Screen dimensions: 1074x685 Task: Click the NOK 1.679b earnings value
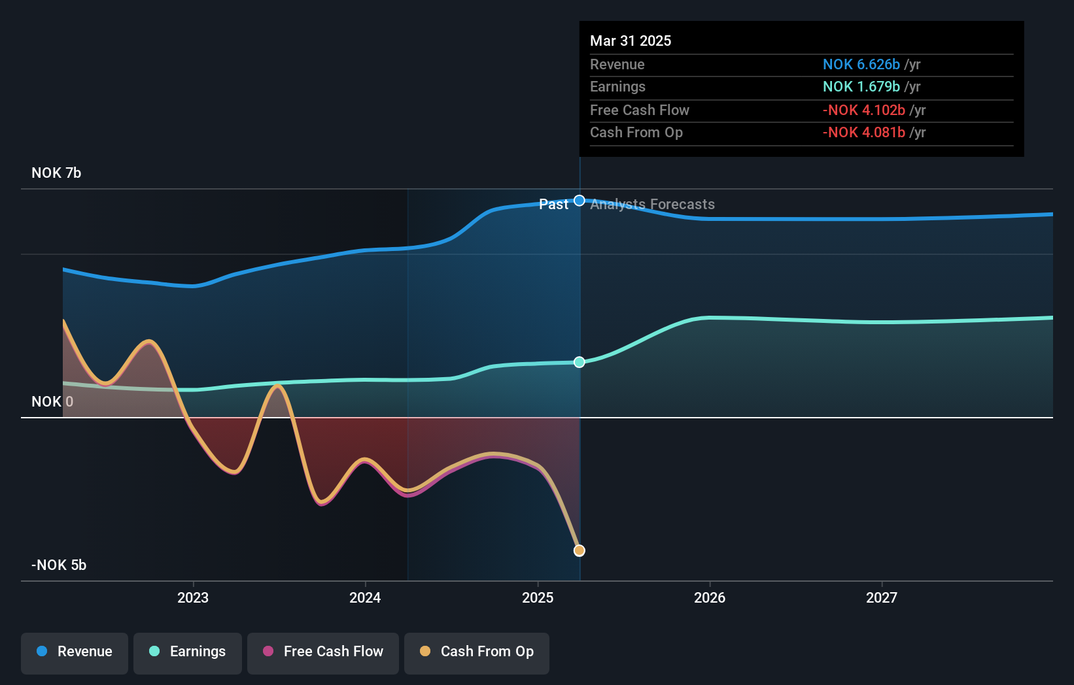point(861,87)
